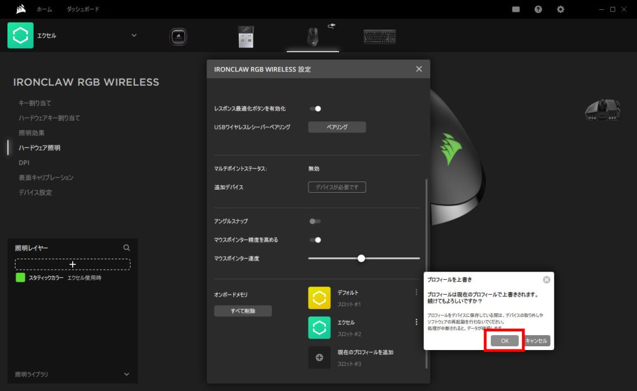Open the three-dot menu for デフォルト slot
This screenshot has width=637, height=391.
pyautogui.click(x=416, y=292)
